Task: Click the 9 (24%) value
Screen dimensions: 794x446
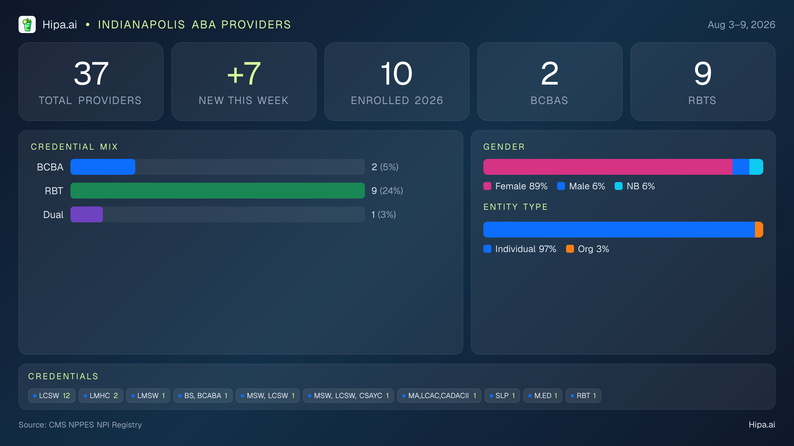Action: point(387,191)
